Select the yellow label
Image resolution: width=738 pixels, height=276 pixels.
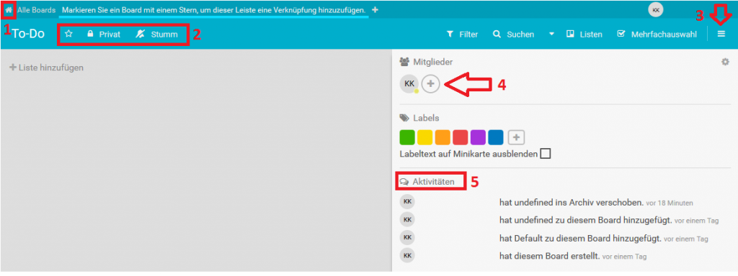click(x=425, y=137)
